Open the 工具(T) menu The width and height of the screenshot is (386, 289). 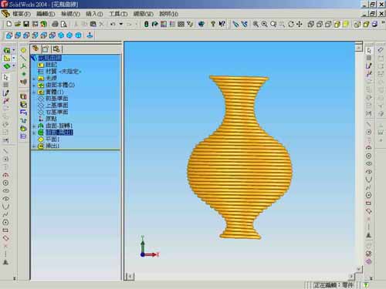point(118,14)
